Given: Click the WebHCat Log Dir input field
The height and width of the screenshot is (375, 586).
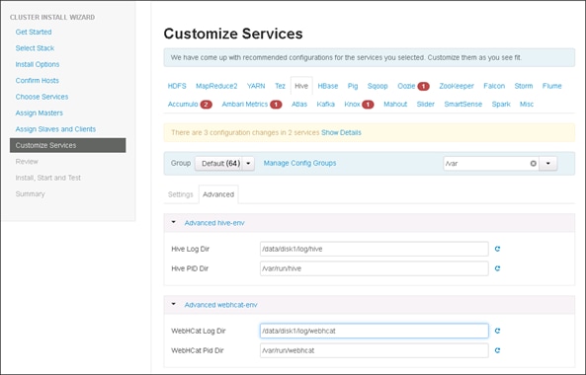Looking at the screenshot, I should point(375,331).
